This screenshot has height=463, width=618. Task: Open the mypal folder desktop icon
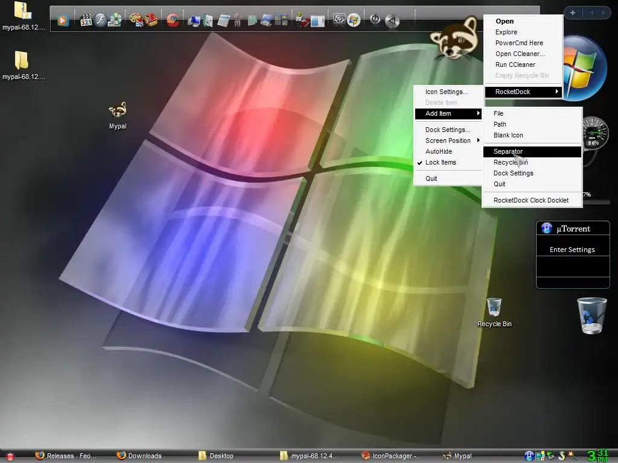24,65
